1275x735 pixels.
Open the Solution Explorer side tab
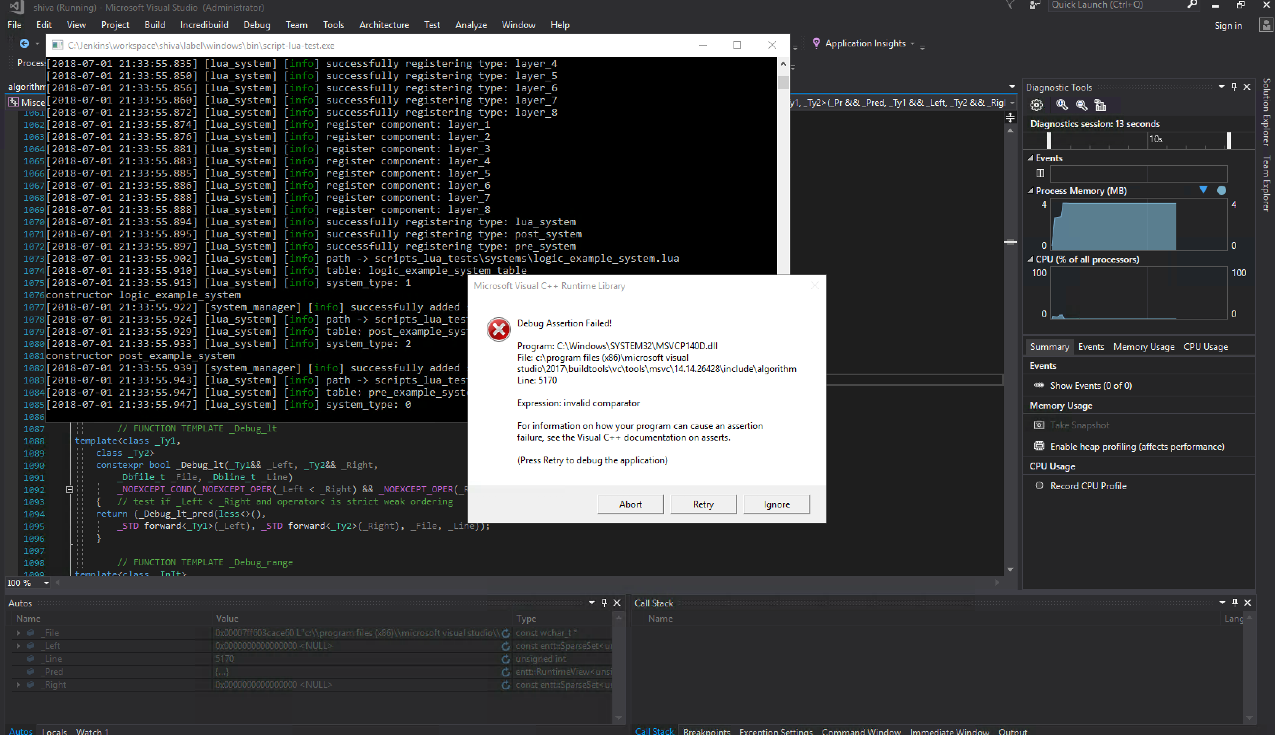point(1266,111)
